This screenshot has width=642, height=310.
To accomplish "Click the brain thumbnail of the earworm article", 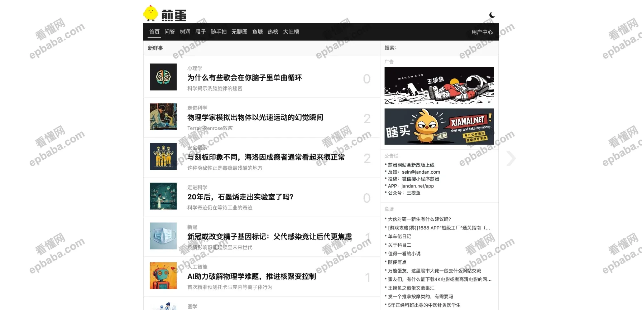I will (x=163, y=77).
